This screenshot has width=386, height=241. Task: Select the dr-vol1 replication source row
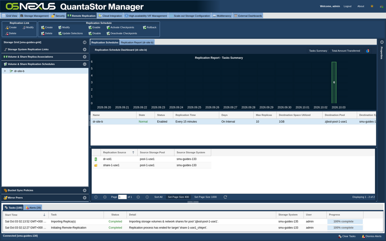pyautogui.click(x=152, y=159)
